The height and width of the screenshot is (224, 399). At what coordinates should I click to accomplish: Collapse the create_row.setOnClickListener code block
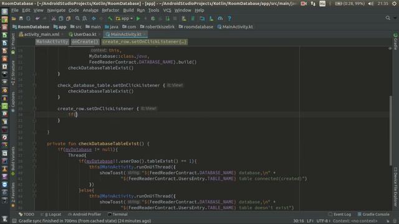[34, 109]
